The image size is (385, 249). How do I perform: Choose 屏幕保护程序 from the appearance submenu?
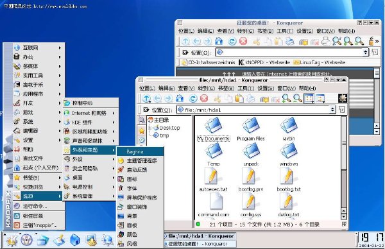click(x=140, y=198)
